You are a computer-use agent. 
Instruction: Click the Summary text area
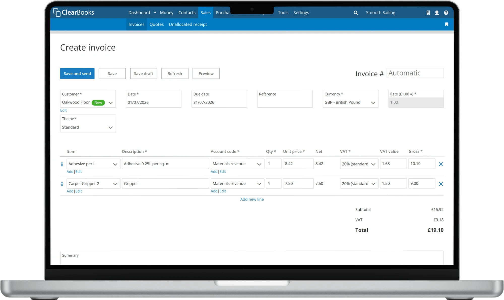[252, 258]
